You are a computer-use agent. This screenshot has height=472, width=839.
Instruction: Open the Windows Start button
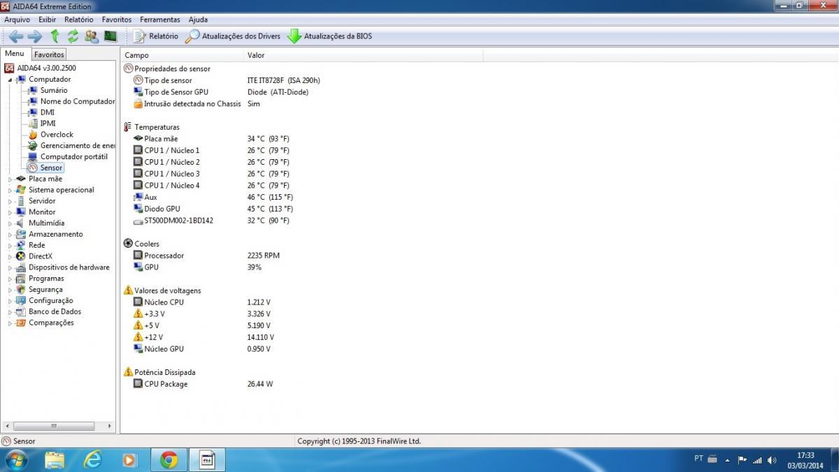[x=15, y=459]
